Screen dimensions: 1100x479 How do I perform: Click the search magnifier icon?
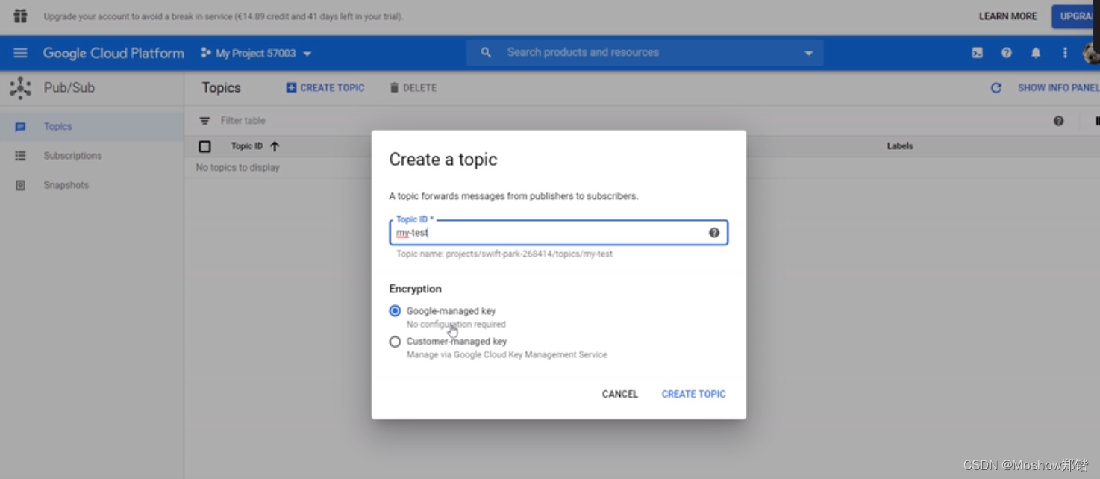[x=486, y=53]
